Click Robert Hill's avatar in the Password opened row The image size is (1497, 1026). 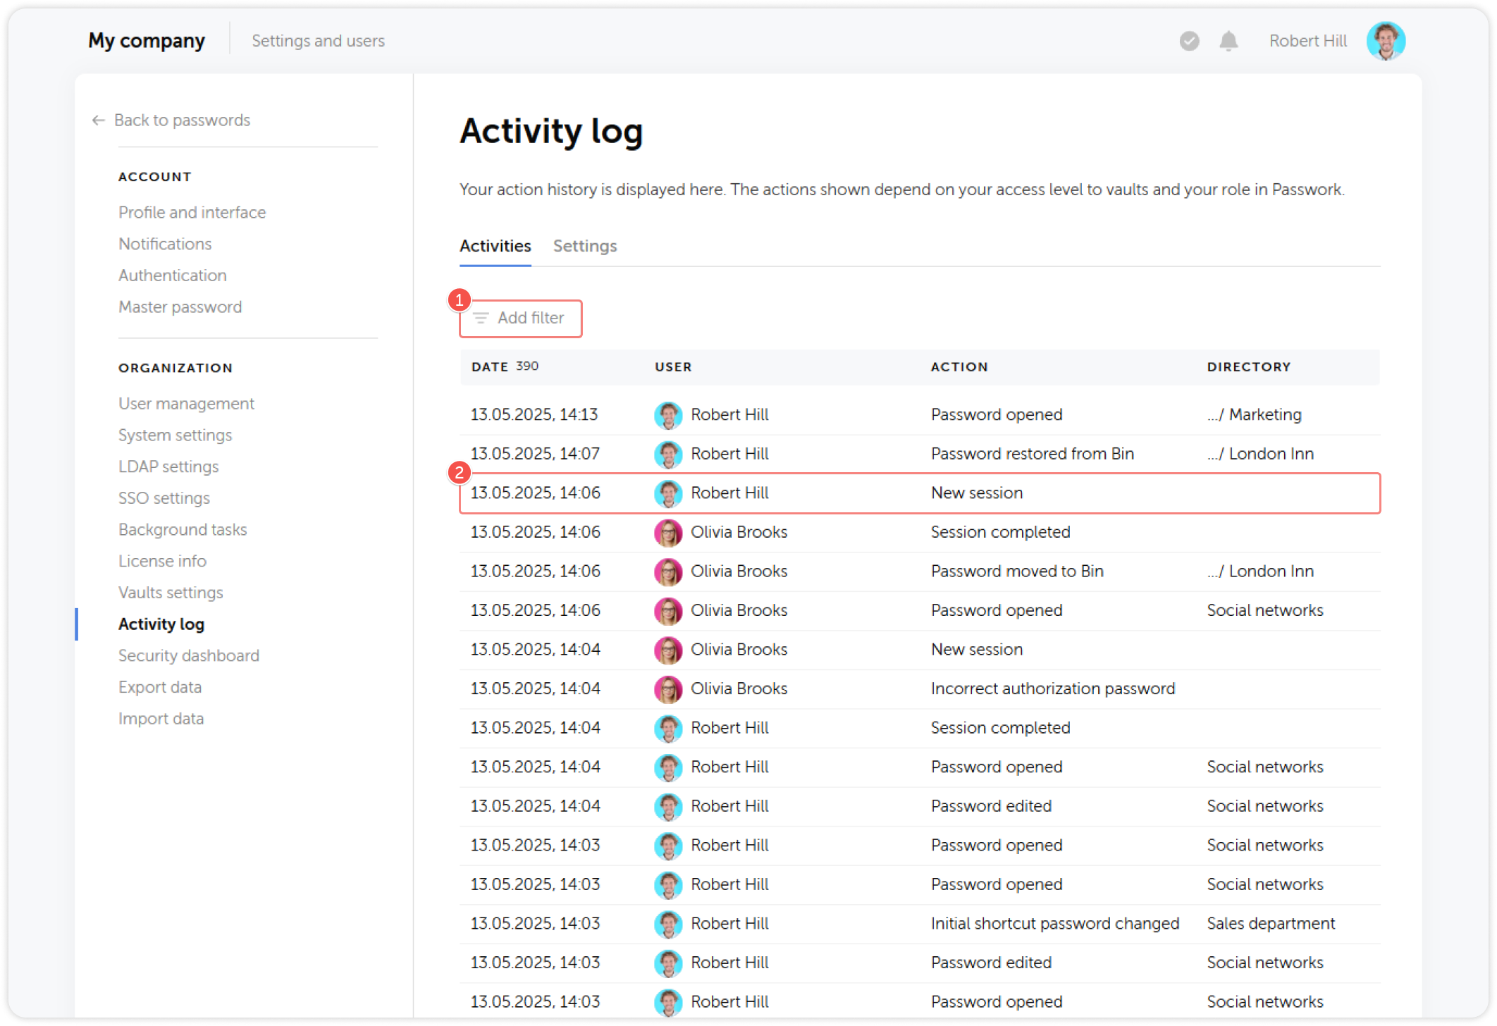coord(668,414)
